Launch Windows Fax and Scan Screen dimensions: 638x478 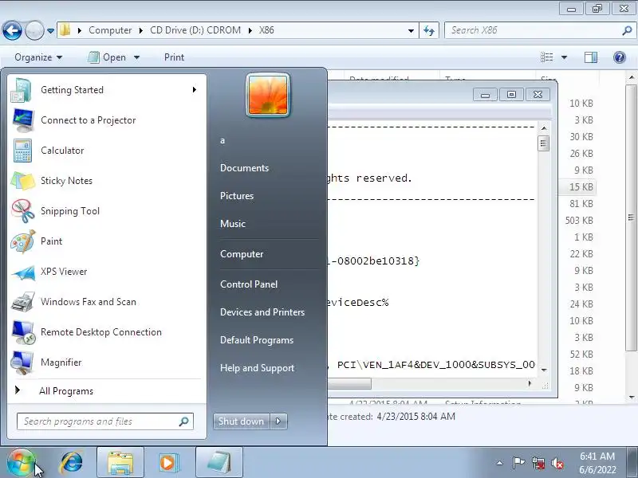(x=107, y=302)
